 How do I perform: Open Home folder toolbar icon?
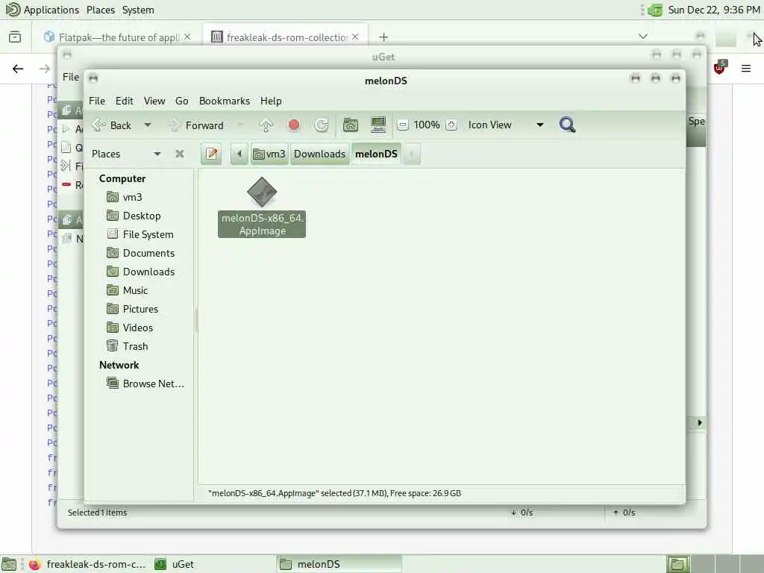click(351, 125)
